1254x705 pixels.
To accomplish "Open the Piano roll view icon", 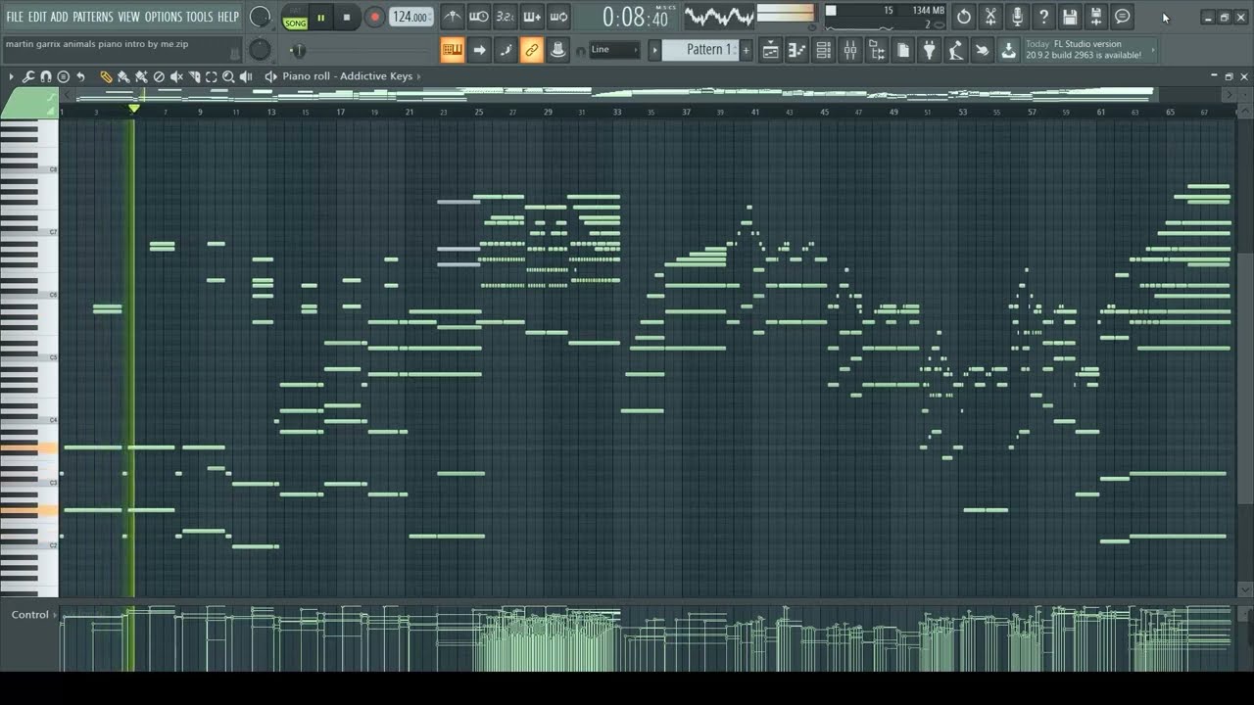I will [797, 50].
